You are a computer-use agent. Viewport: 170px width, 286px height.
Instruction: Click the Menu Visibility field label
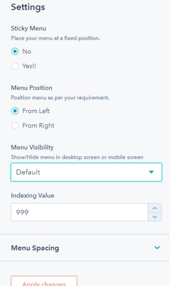click(x=32, y=147)
